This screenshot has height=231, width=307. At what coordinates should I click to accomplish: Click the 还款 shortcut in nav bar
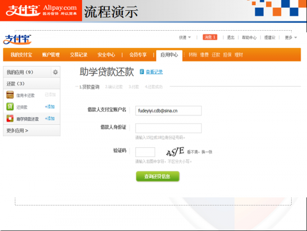(x=216, y=55)
